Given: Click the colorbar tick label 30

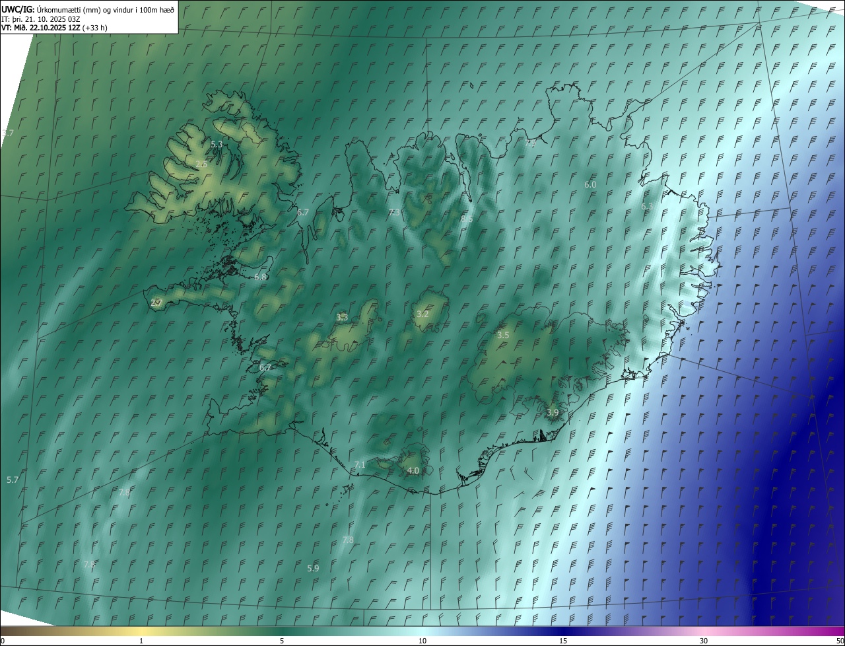Looking at the screenshot, I should tap(704, 641).
